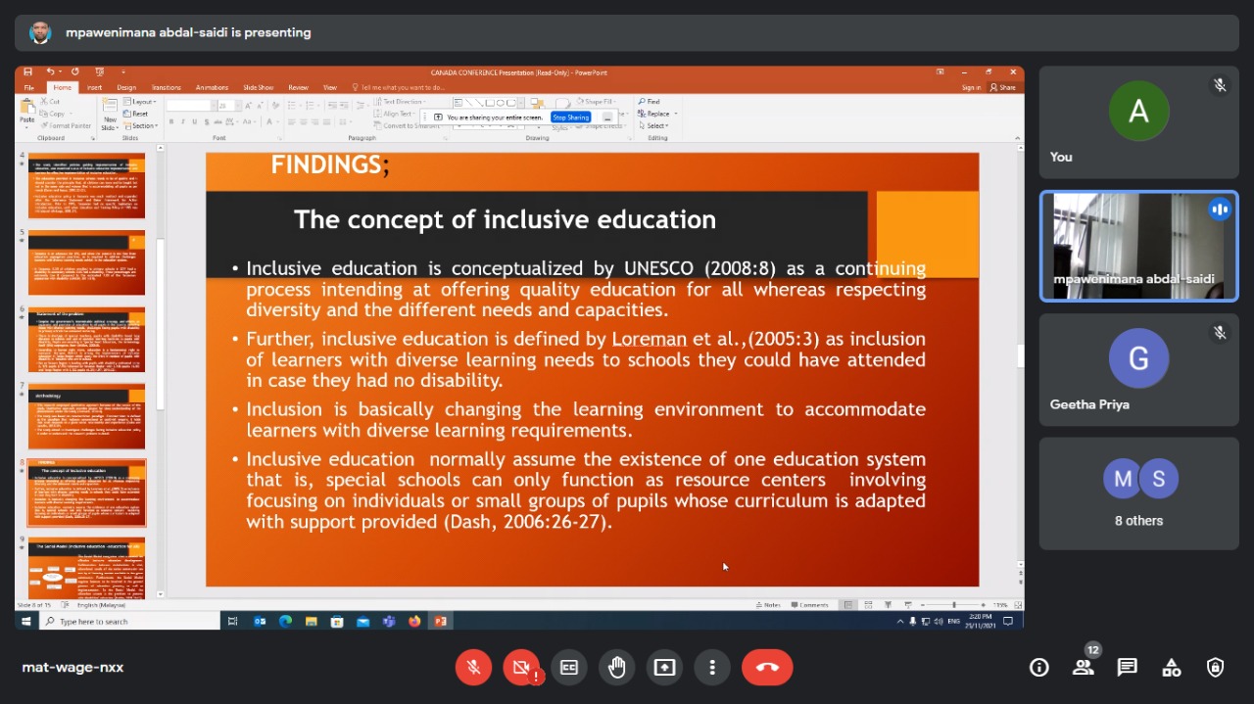Open the Replace dropdown arrow
Screen dimensions: 1254x704
point(676,114)
